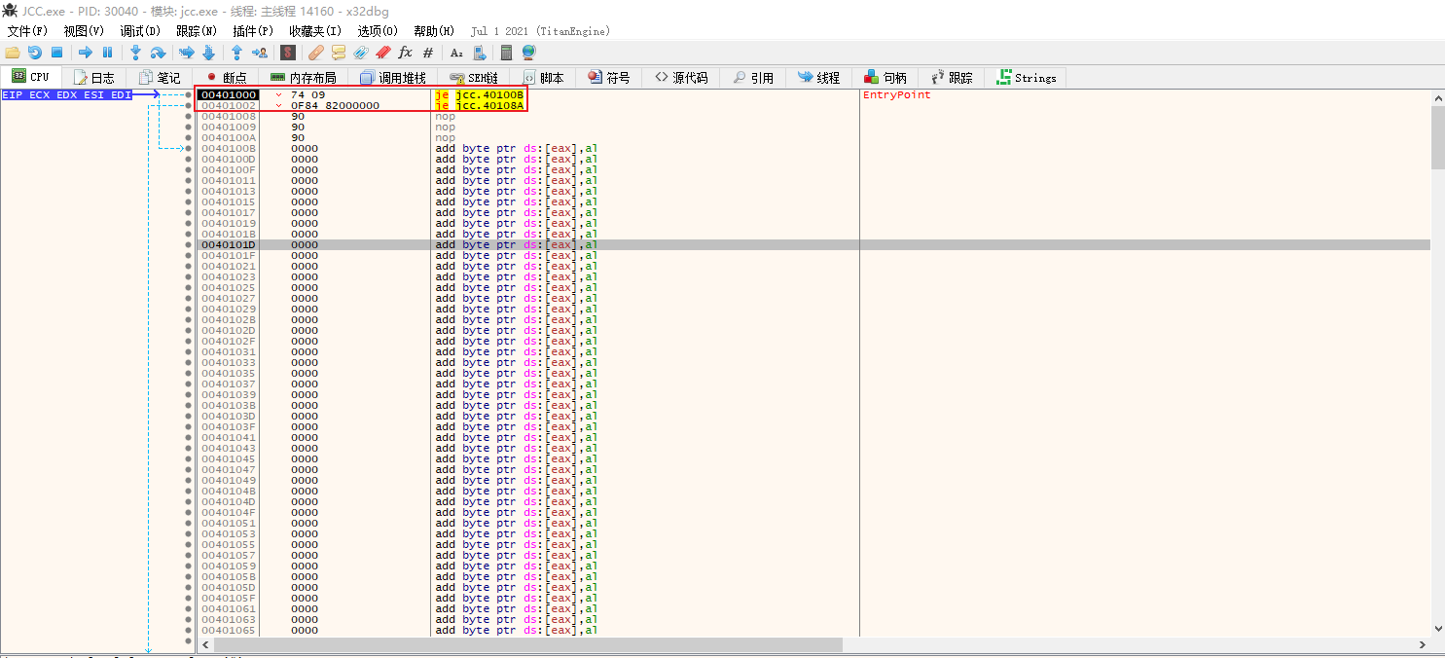Switch to the 笔记 notes tab

click(160, 78)
